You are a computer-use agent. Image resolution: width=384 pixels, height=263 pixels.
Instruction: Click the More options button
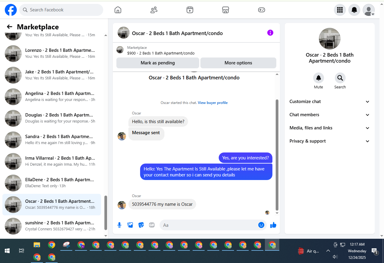pos(238,63)
